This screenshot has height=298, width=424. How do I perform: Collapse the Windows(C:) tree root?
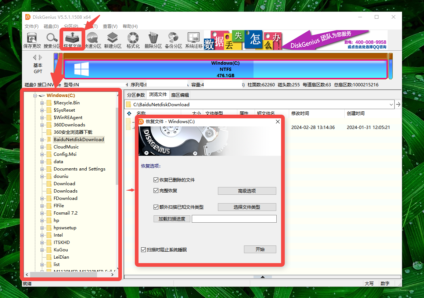(x=35, y=96)
